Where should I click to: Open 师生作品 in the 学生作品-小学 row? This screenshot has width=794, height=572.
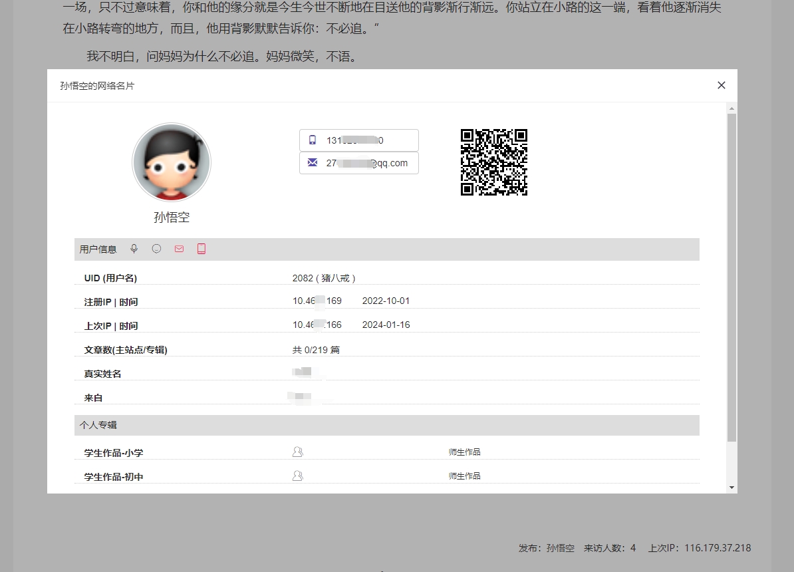[x=464, y=452]
